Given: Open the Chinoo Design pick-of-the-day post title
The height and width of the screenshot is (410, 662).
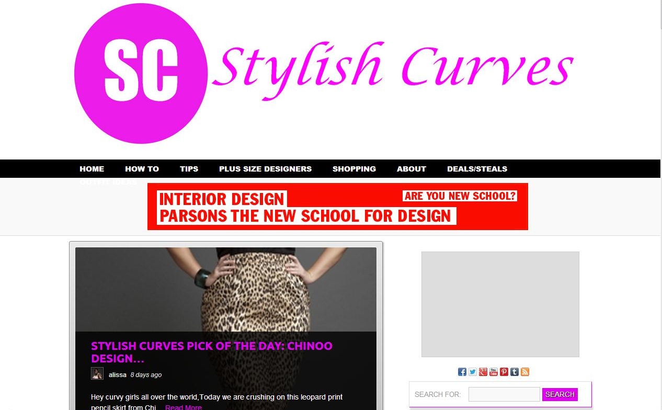Looking at the screenshot, I should (x=212, y=352).
